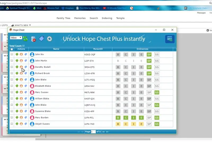Open Hope Chest settings gear

click(x=49, y=39)
